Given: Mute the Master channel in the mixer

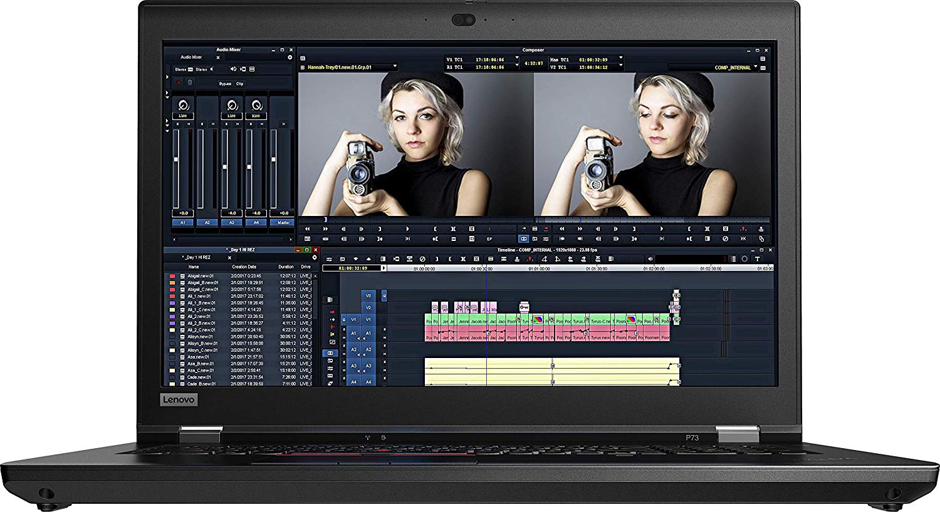Looking at the screenshot, I should (x=284, y=124).
